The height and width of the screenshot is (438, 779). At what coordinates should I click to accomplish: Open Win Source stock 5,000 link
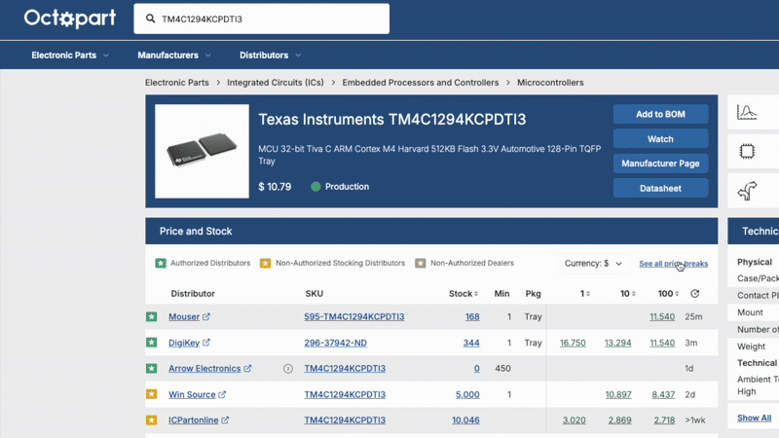click(467, 394)
